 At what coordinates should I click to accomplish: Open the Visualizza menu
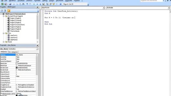click(x=21, y=1)
